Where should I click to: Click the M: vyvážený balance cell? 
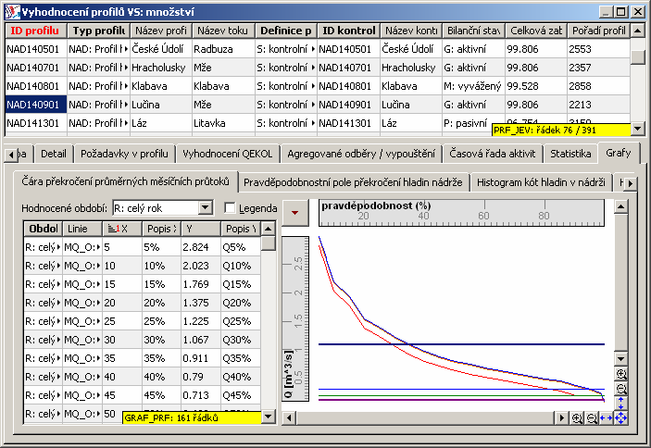(x=473, y=86)
